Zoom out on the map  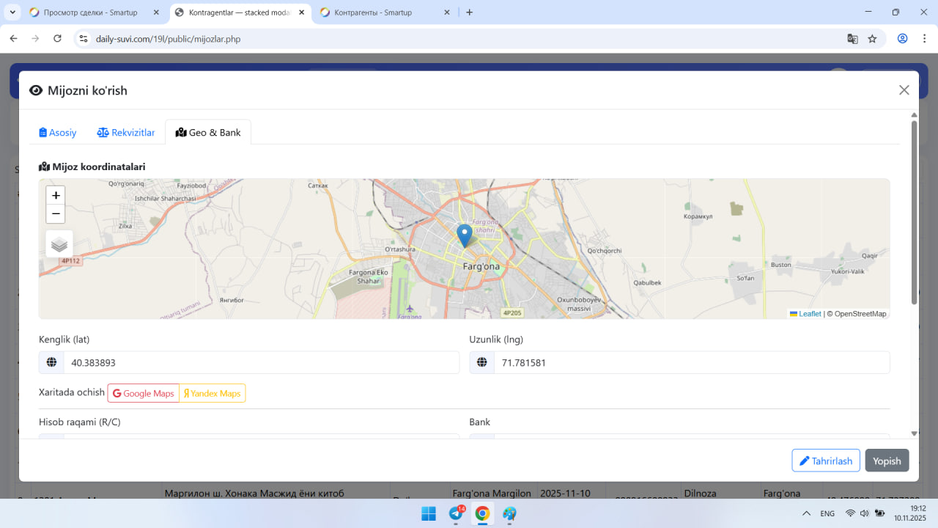[56, 214]
